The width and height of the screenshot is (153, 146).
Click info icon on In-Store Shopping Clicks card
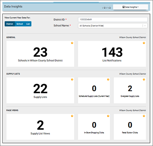[108, 116]
